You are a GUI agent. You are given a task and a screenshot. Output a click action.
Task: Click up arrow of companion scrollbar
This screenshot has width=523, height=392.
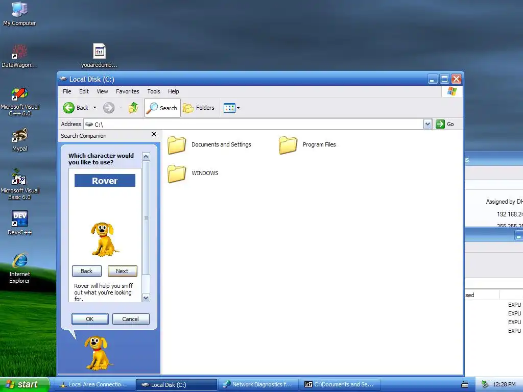click(x=146, y=156)
